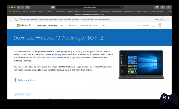
Task: Open the School bookmarks folder
Action: tap(33, 11)
